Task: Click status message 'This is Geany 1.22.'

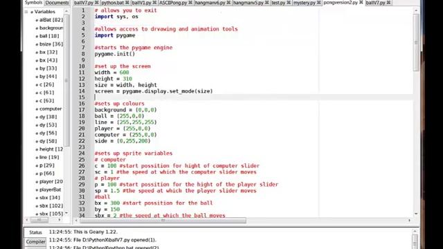Action: (x=96, y=232)
